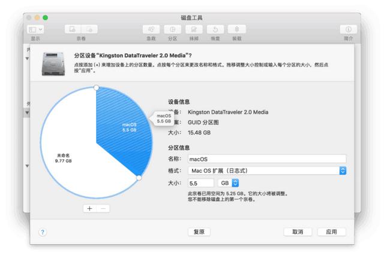Click the dialog title 分区设备 Kingston DataTraveler

[x=133, y=56]
